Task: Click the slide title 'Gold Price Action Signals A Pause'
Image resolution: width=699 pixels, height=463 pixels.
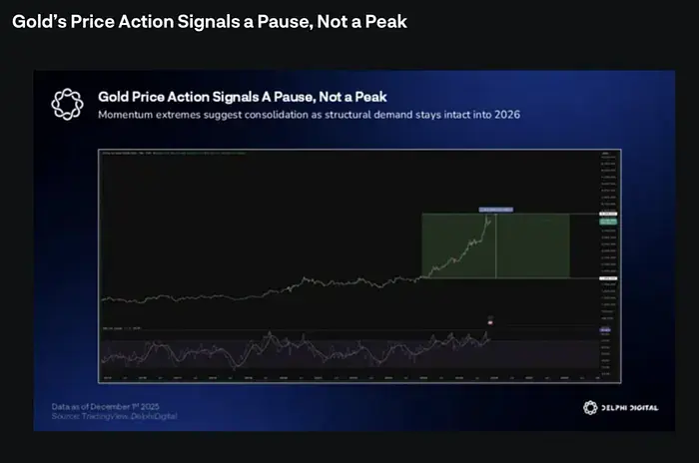Action: [x=242, y=97]
